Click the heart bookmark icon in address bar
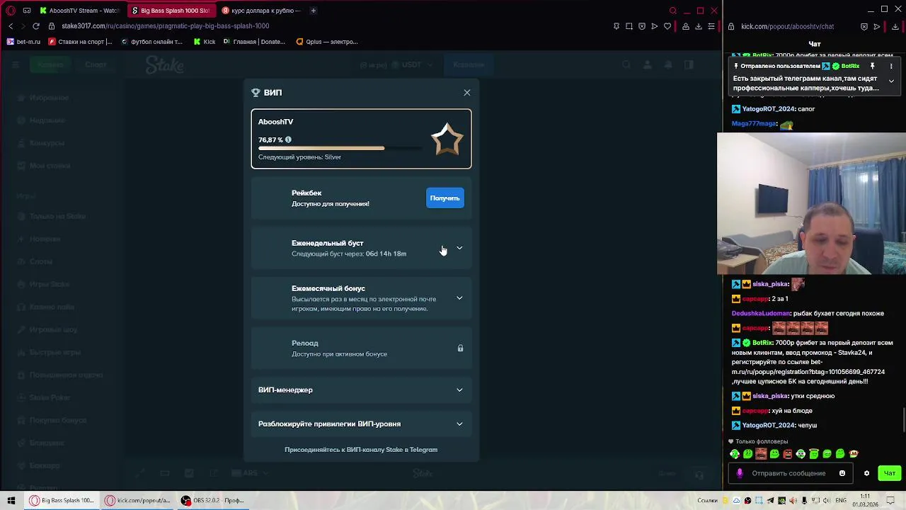This screenshot has height=510, width=906. coord(667,26)
